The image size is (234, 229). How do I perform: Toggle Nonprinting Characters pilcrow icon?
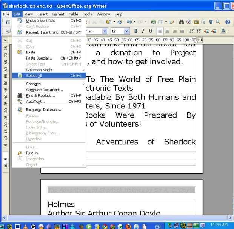tap(211, 22)
